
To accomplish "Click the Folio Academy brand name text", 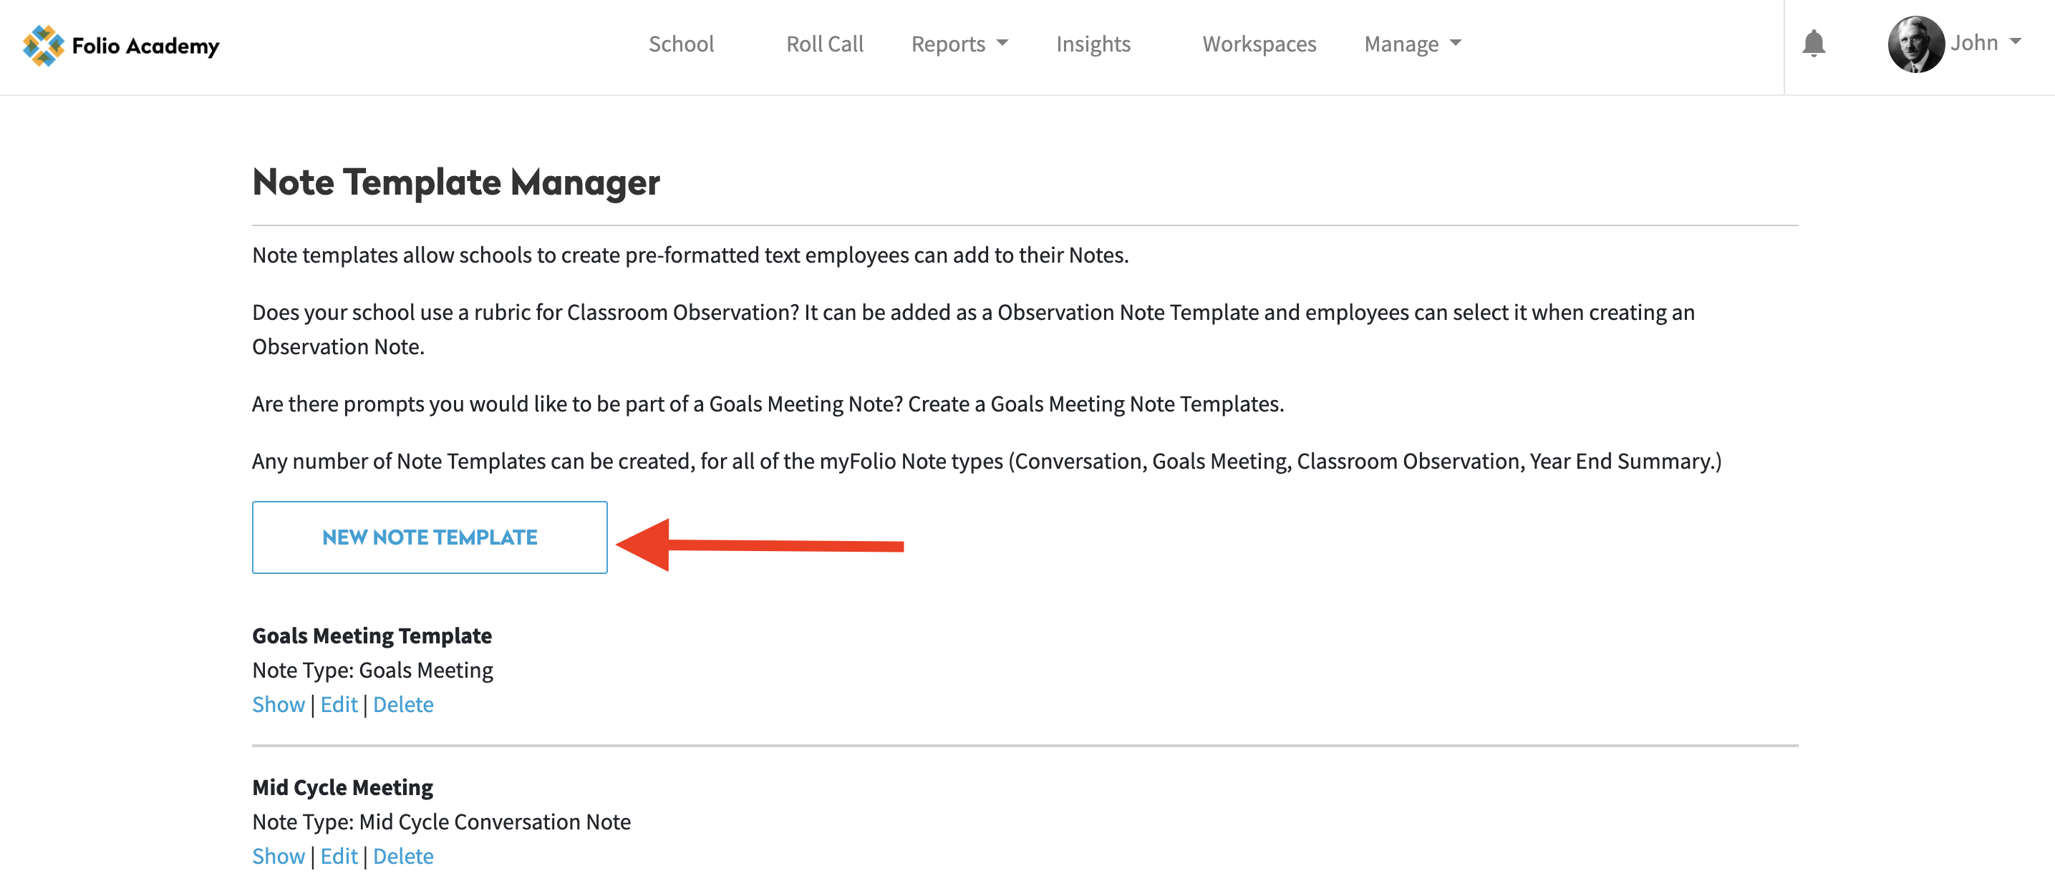I will pos(145,47).
